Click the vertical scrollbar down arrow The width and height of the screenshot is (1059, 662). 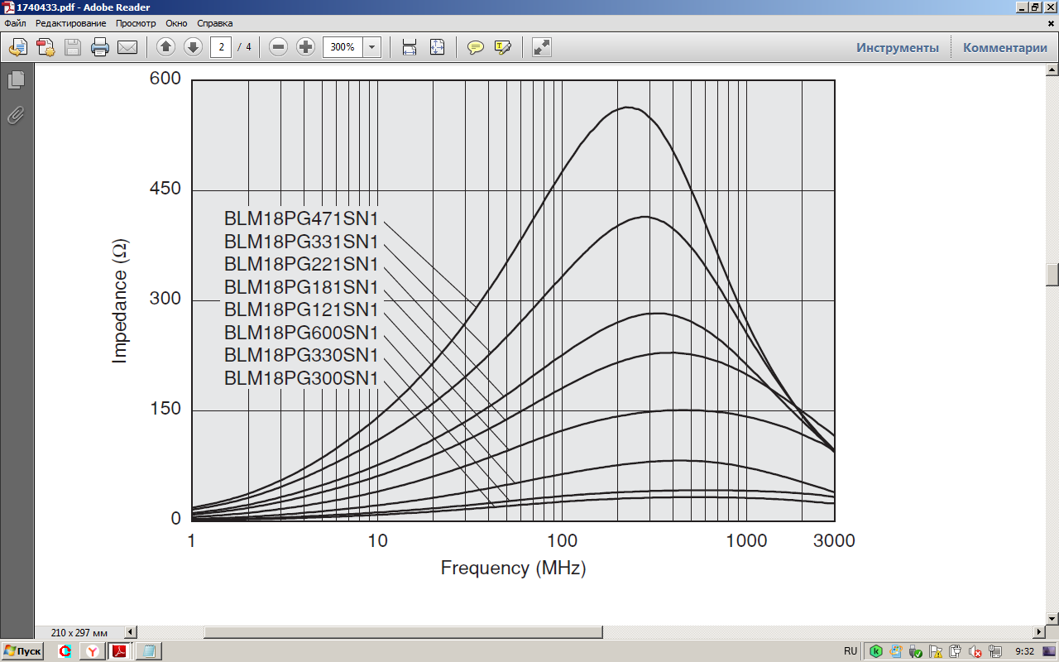tap(1052, 618)
